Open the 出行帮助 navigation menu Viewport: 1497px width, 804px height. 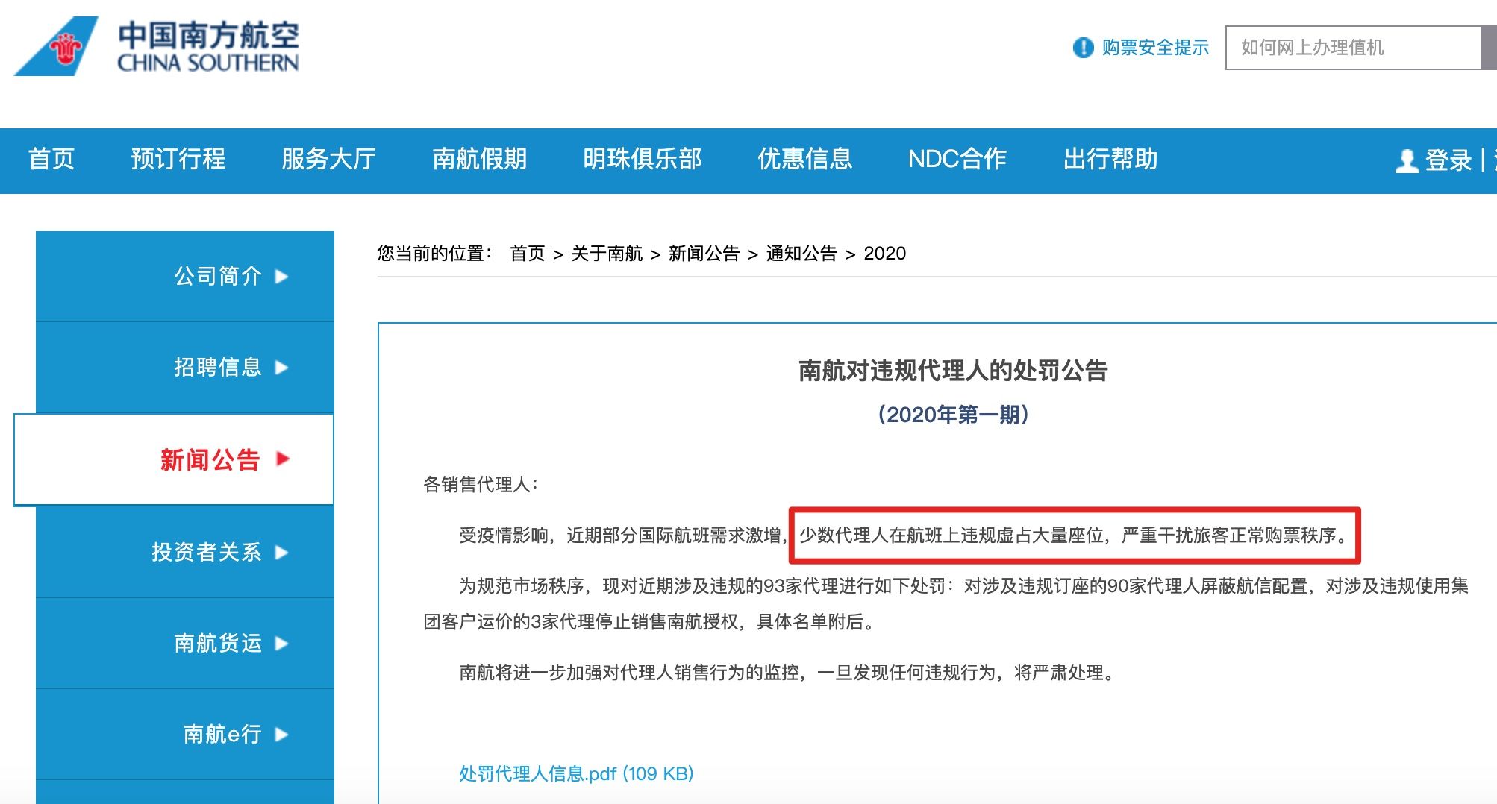point(1110,159)
